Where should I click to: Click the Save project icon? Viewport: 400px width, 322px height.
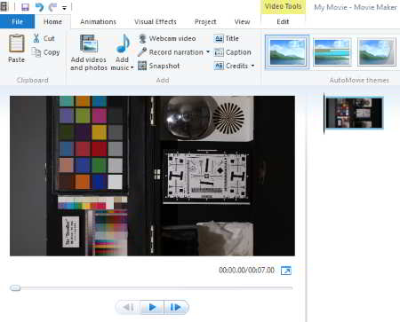25,6
